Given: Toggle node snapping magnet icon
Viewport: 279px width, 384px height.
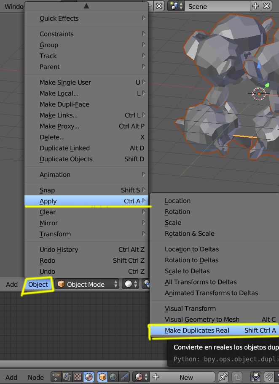Looking at the screenshot, I should (269, 377).
